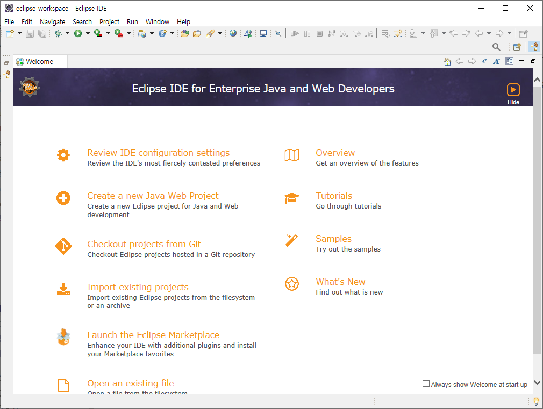This screenshot has width=543, height=409.
Task: Click the Previous Annotation icon
Action: [433, 34]
